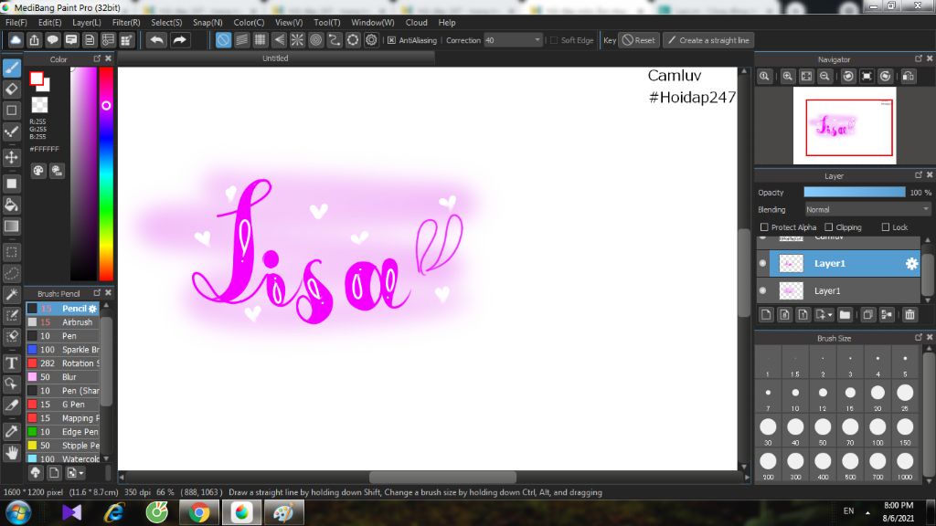Enable radial snap guide

(x=297, y=40)
